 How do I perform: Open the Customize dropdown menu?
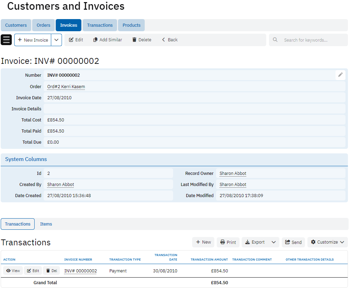tap(327, 242)
